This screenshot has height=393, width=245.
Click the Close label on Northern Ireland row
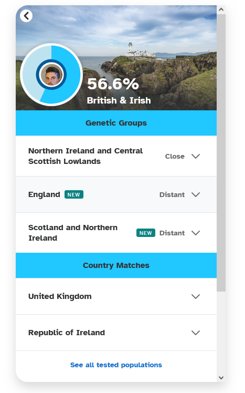(175, 156)
